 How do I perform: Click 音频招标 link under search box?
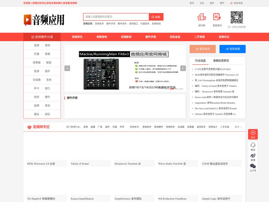point(156,24)
